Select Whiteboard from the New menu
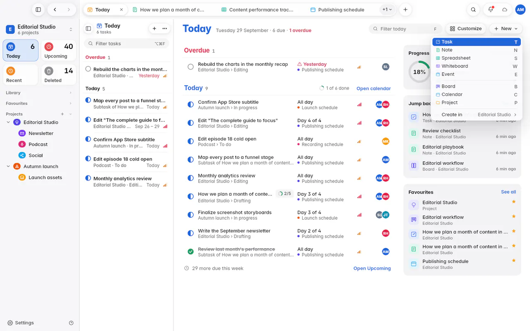The width and height of the screenshot is (530, 331). click(x=476, y=66)
